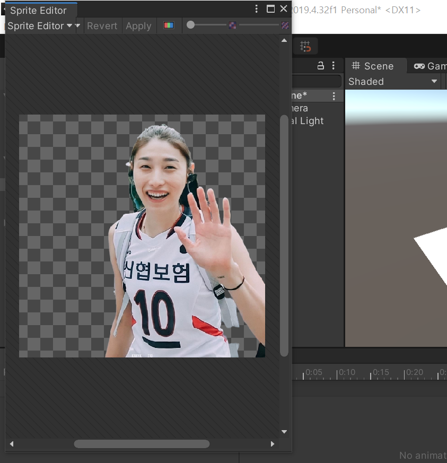
Task: Click the Hierarchy search field
Action: (317, 81)
